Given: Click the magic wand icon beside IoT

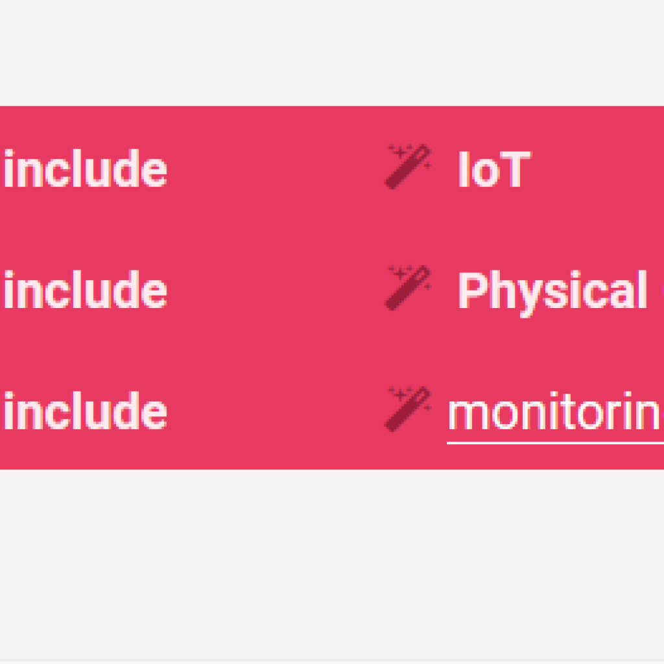Looking at the screenshot, I should (408, 167).
